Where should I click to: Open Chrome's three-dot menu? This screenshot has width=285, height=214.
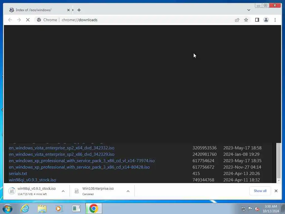[x=275, y=20]
